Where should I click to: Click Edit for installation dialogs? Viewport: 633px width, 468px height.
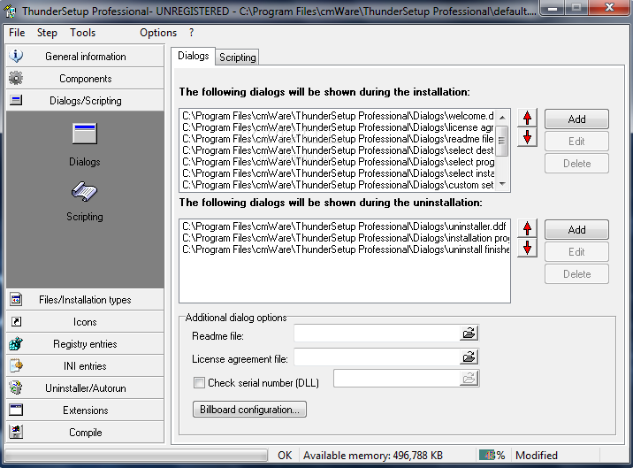point(576,142)
